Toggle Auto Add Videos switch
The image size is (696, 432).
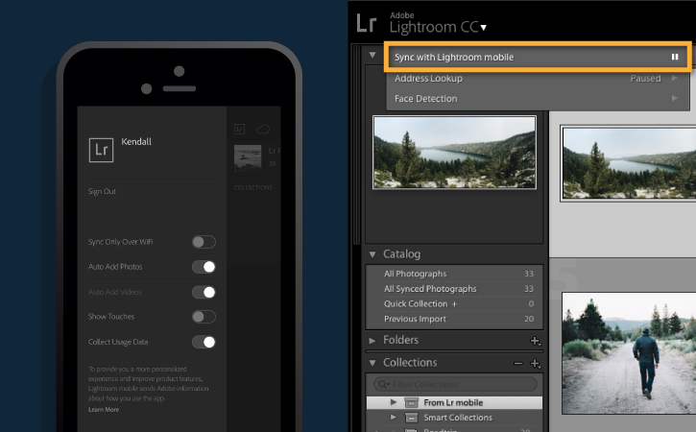tap(204, 292)
